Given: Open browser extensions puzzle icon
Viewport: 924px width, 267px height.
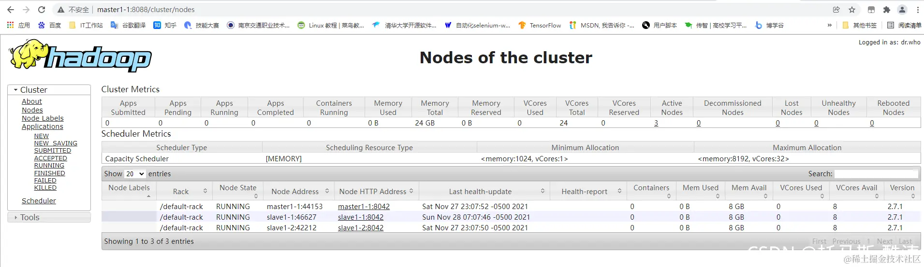Looking at the screenshot, I should (887, 10).
